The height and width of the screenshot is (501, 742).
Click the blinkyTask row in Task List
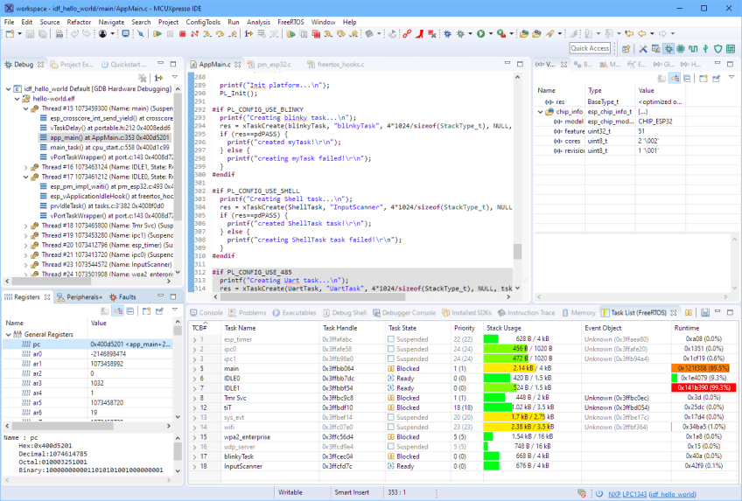point(463,456)
